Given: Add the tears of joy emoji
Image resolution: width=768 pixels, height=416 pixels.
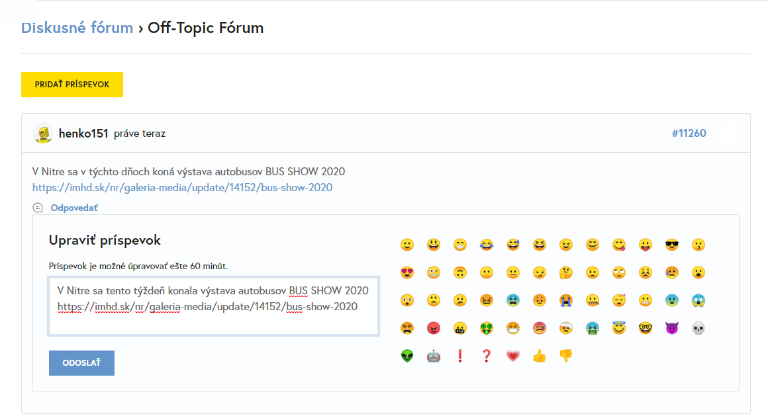Looking at the screenshot, I should click(486, 245).
